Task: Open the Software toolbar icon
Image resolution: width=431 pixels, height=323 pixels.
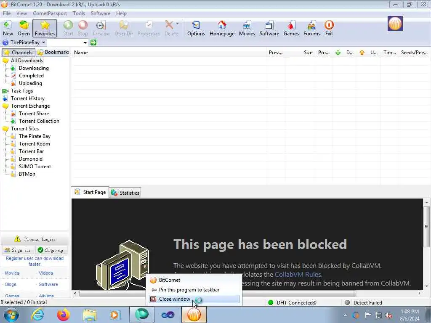Action: tap(269, 28)
